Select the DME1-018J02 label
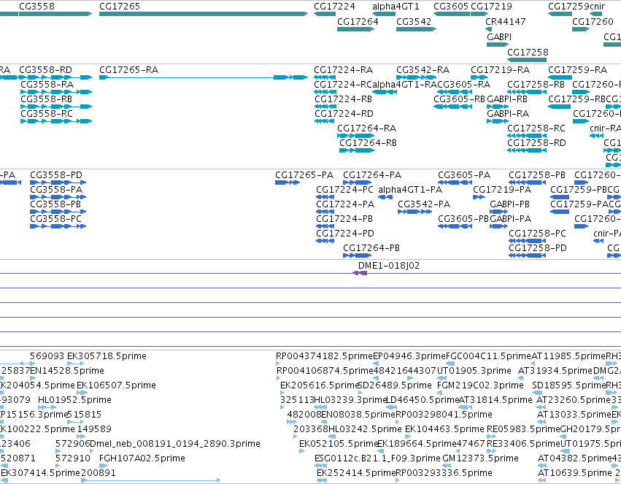Image resolution: width=621 pixels, height=484 pixels. click(388, 266)
